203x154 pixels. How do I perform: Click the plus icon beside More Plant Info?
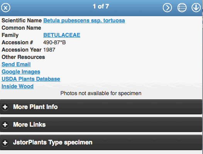click(x=5, y=107)
